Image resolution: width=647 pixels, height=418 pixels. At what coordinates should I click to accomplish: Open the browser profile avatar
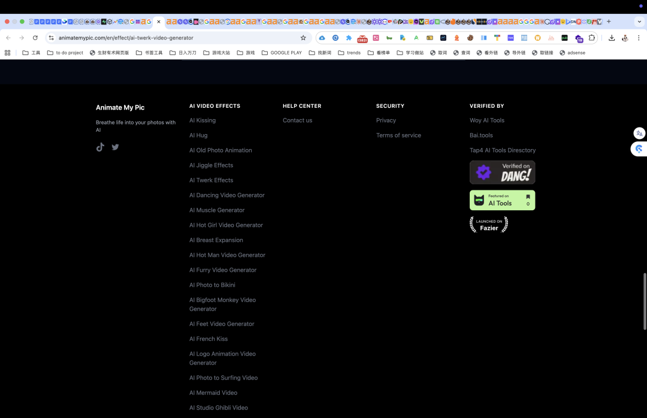[625, 38]
